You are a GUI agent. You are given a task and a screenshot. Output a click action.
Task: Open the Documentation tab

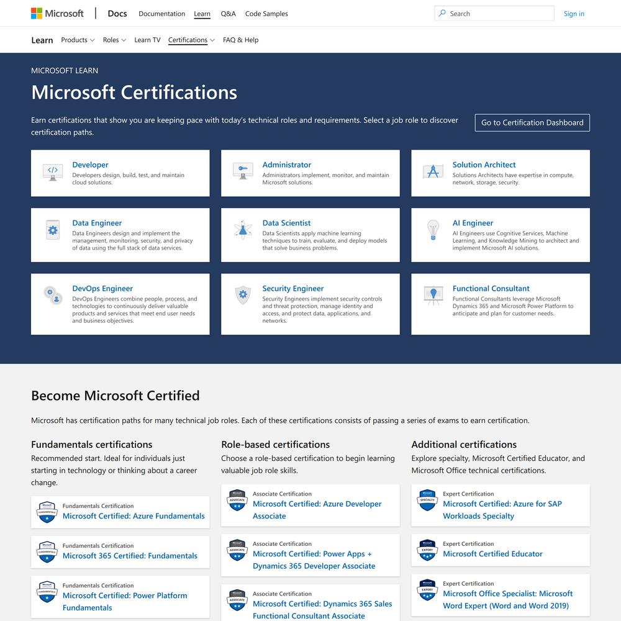click(x=161, y=14)
